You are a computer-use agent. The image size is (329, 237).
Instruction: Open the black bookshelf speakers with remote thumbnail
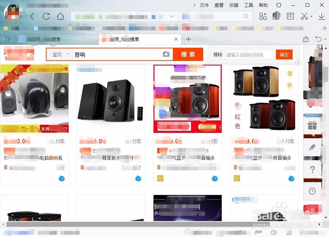point(111,99)
